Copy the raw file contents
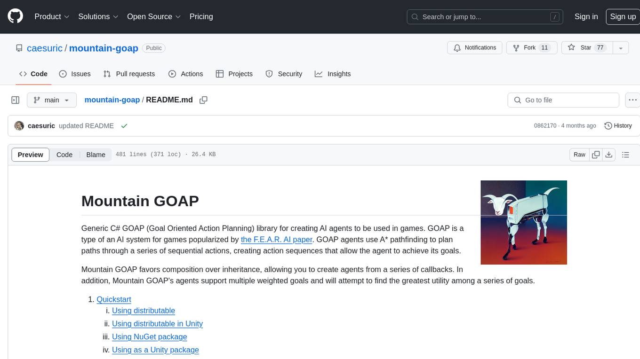Image resolution: width=640 pixels, height=359 pixels. (596, 155)
